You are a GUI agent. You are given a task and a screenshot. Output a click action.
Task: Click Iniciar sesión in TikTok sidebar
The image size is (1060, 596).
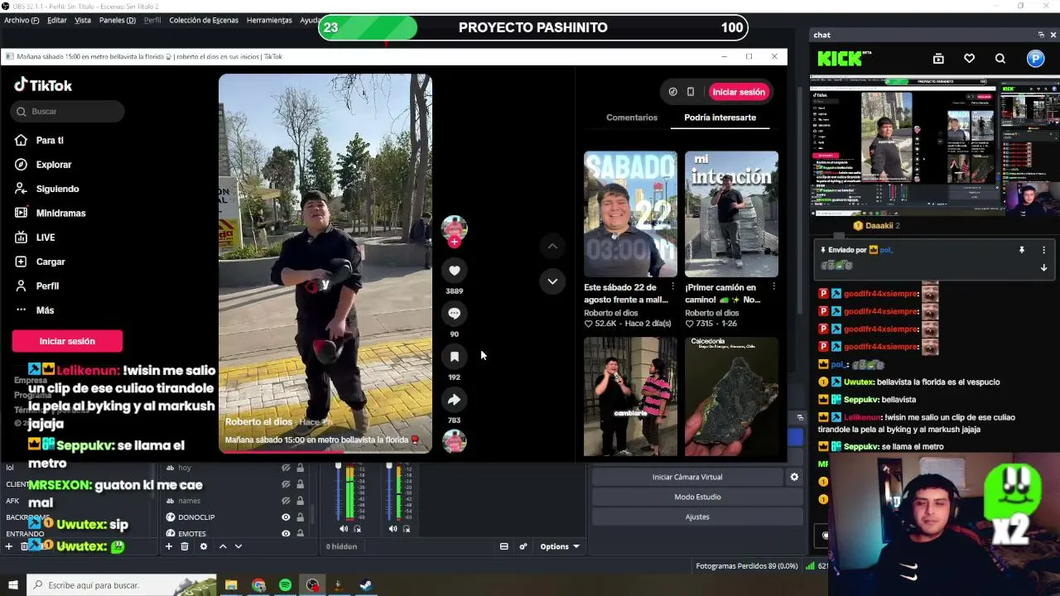[67, 341]
